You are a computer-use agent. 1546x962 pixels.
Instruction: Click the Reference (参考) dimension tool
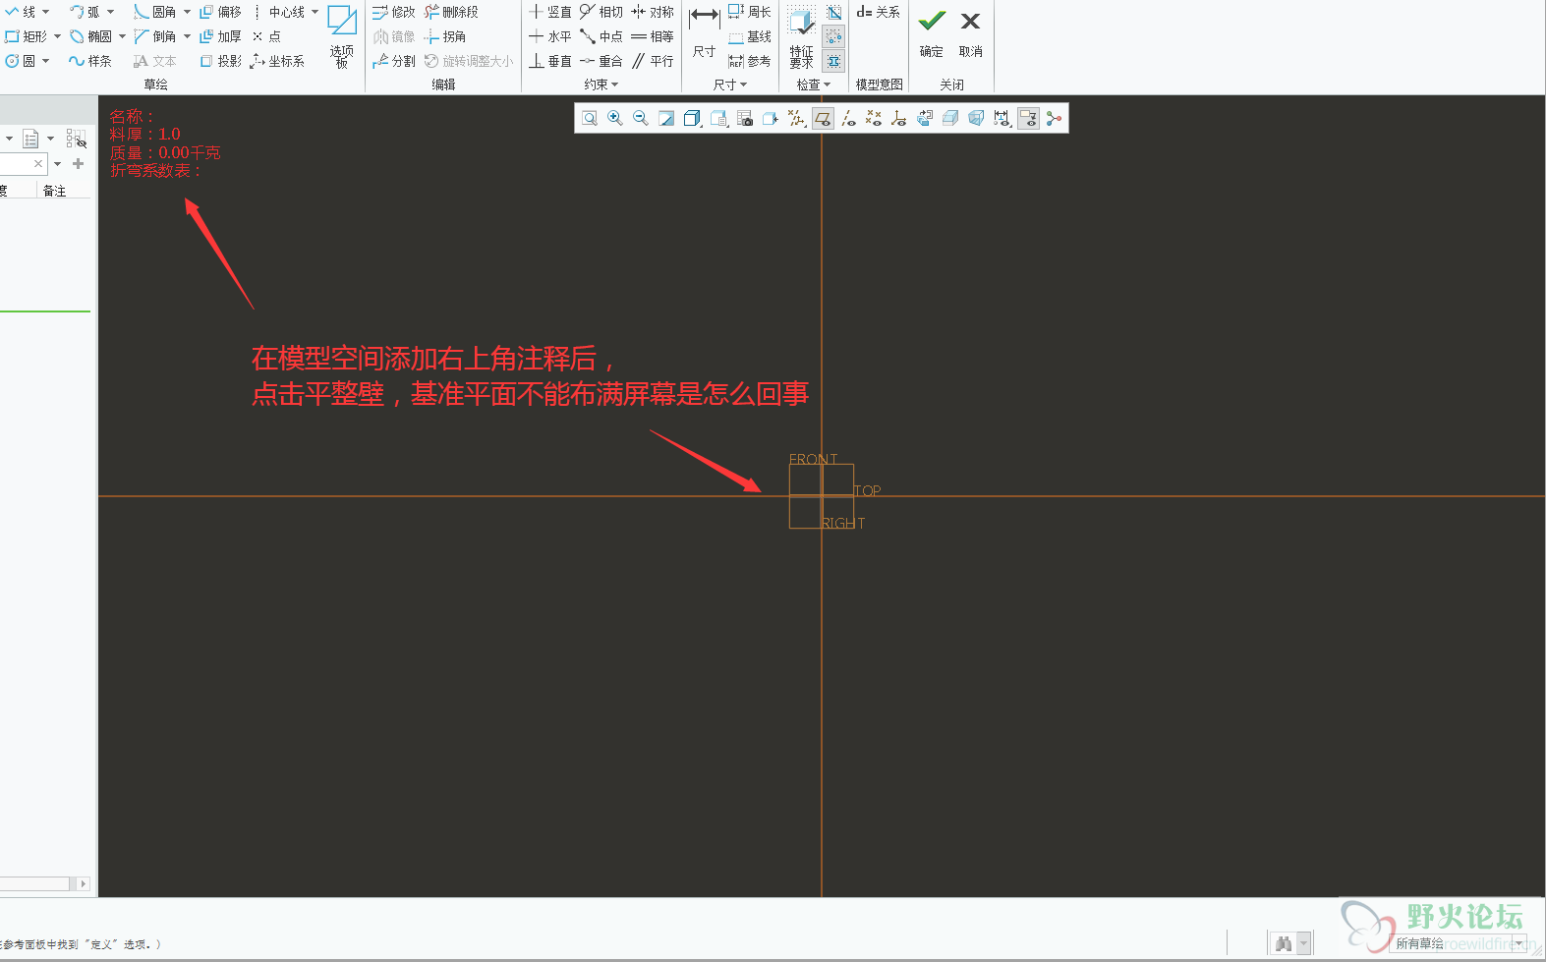pyautogui.click(x=750, y=61)
